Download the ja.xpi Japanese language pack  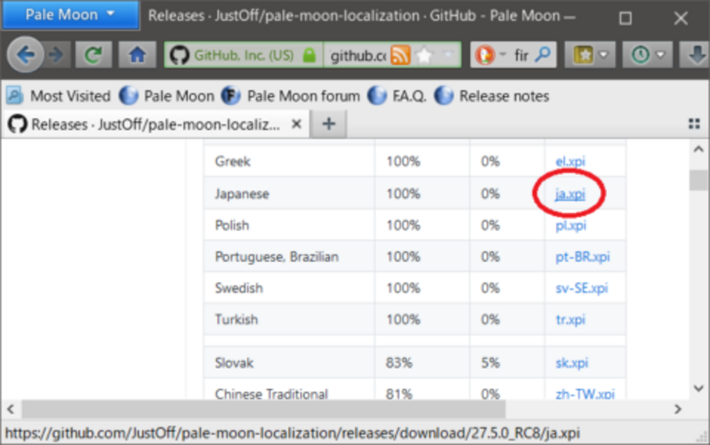[x=570, y=193]
